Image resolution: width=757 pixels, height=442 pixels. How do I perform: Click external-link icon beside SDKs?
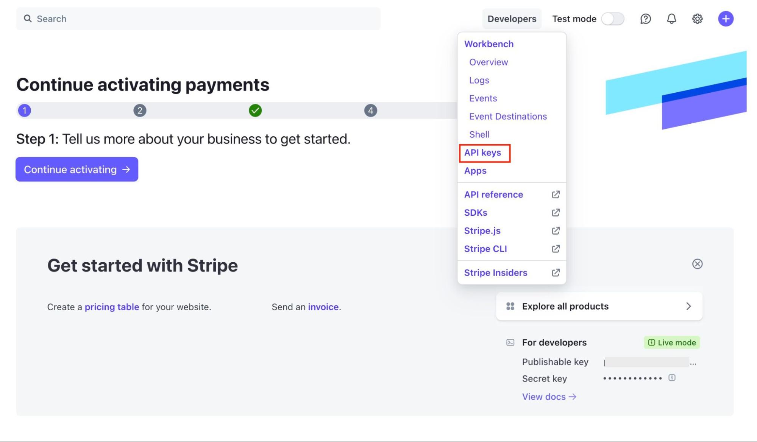coord(556,213)
